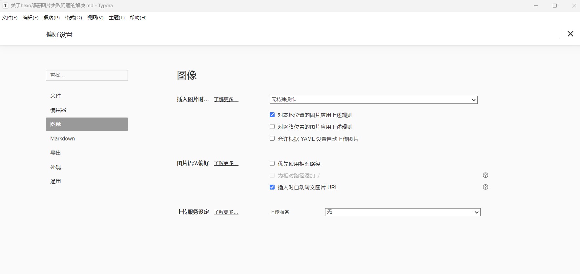This screenshot has width=580, height=274.
Task: Click the Typora app icon in title bar
Action: 6,6
